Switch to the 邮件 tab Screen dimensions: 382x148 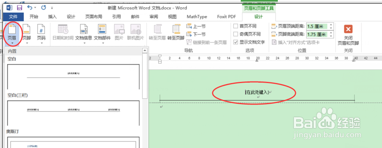click(x=135, y=17)
